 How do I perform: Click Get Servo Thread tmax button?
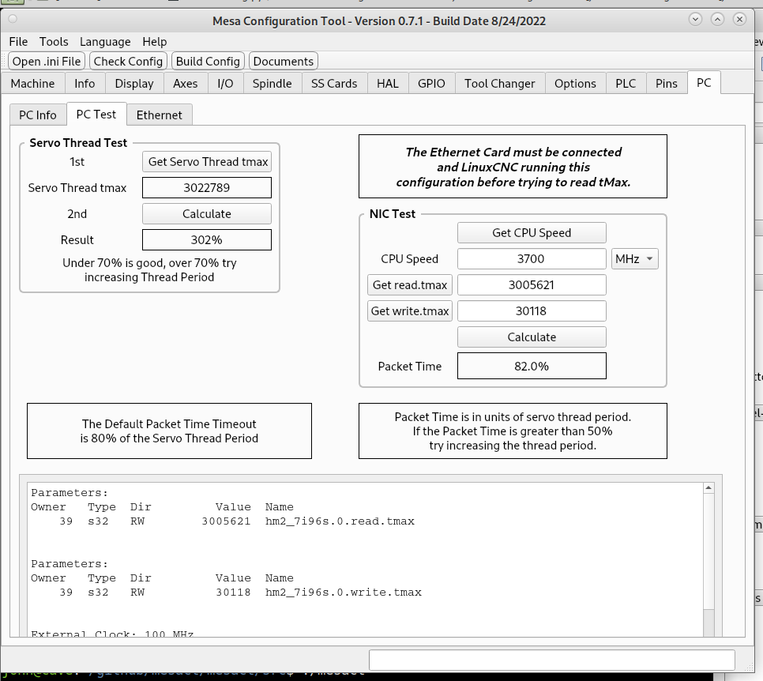207,162
